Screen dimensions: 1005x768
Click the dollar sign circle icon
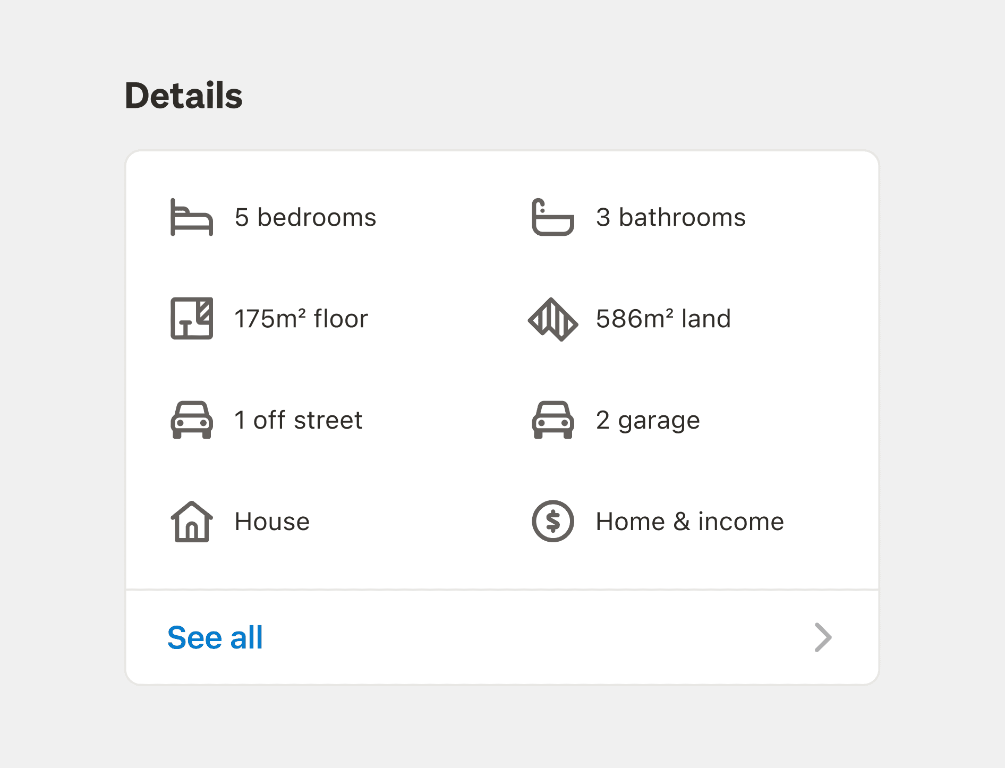click(553, 521)
